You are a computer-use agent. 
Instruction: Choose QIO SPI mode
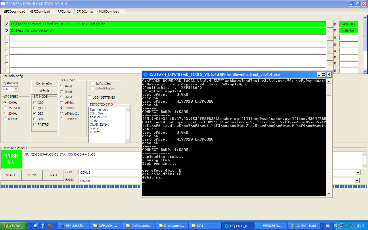(35, 103)
